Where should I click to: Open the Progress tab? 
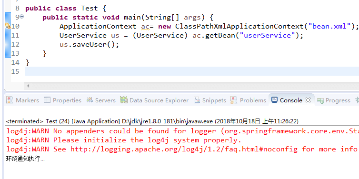click(x=334, y=100)
